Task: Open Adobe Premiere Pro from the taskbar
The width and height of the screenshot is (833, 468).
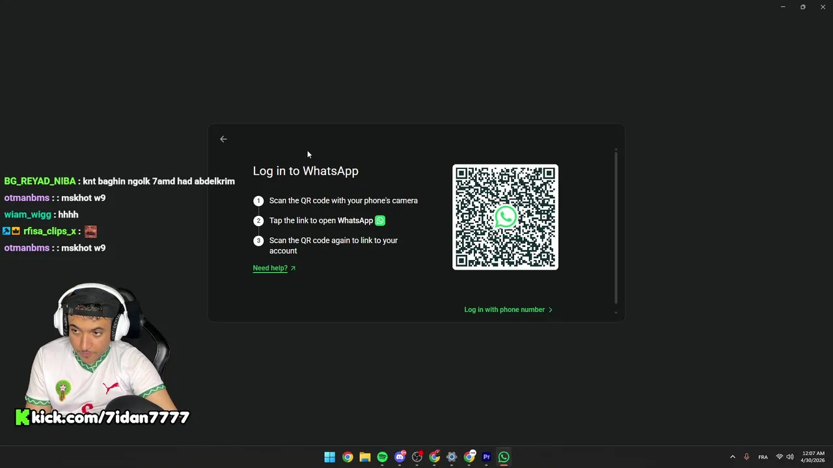Action: tap(486, 457)
